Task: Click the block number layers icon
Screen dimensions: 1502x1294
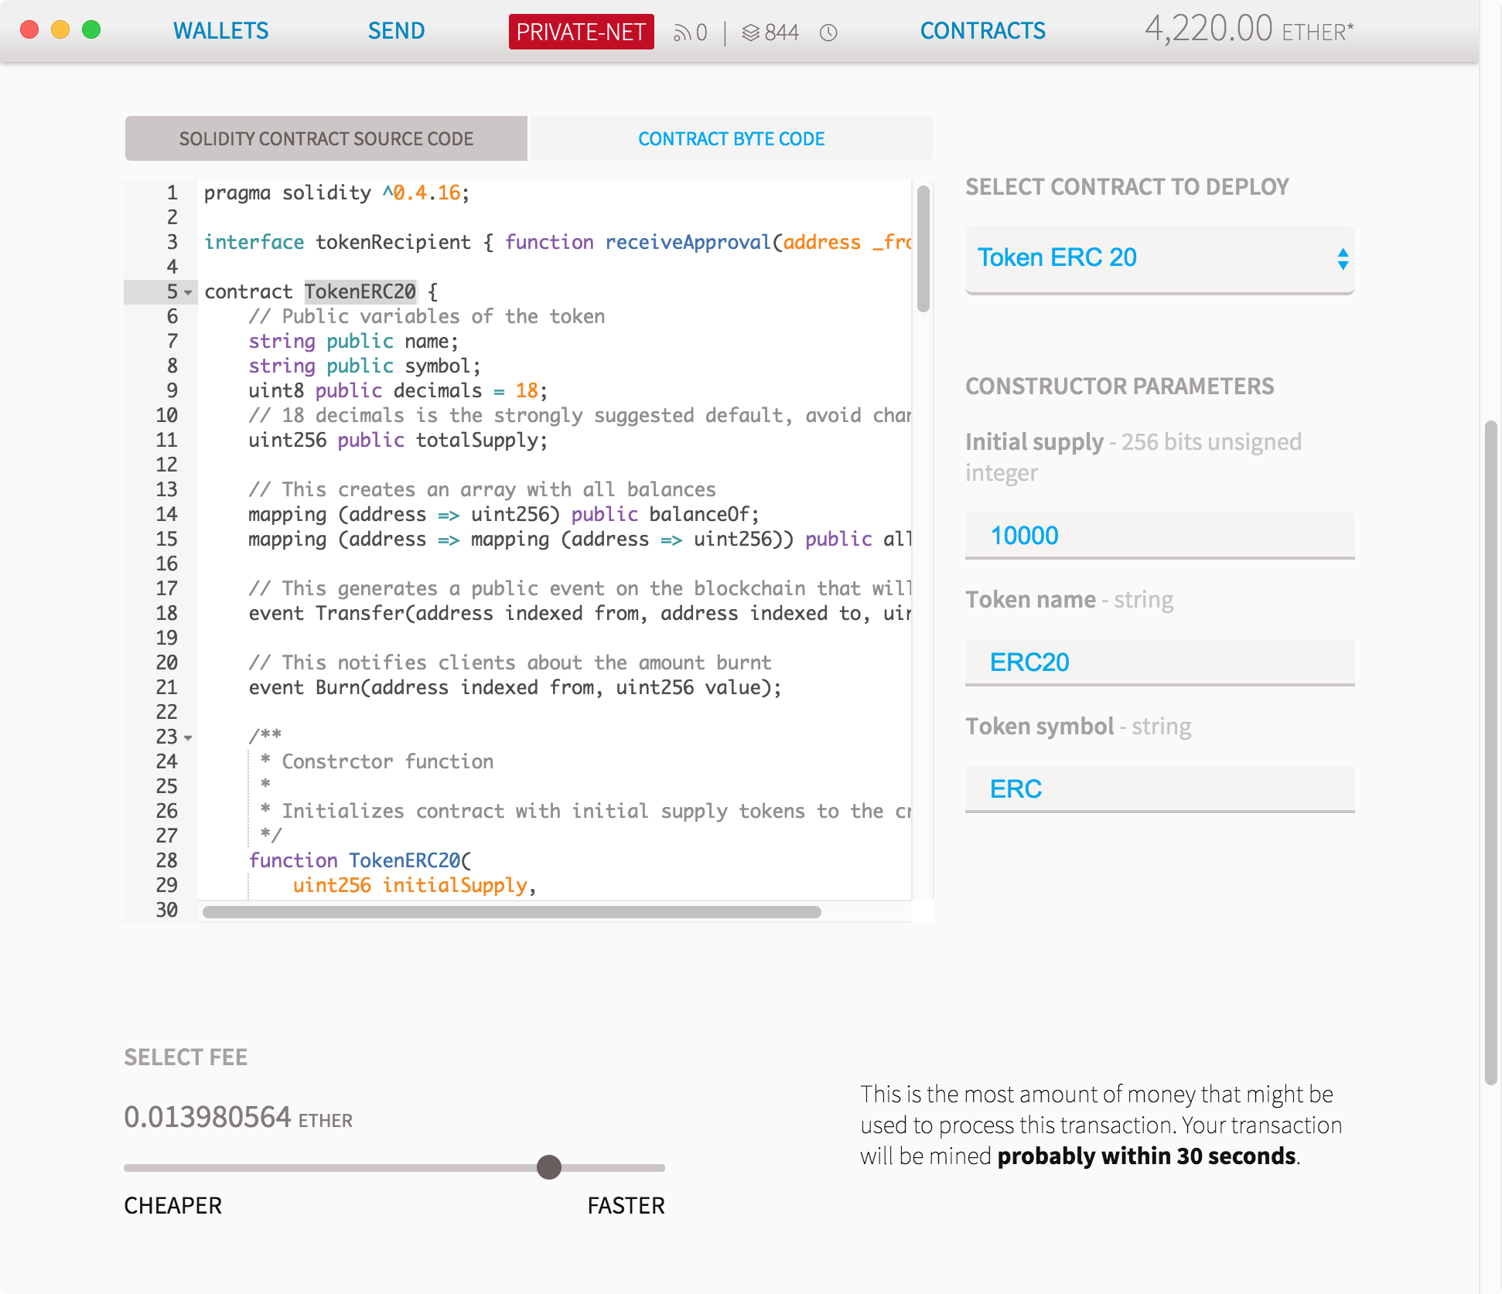Action: tap(750, 32)
